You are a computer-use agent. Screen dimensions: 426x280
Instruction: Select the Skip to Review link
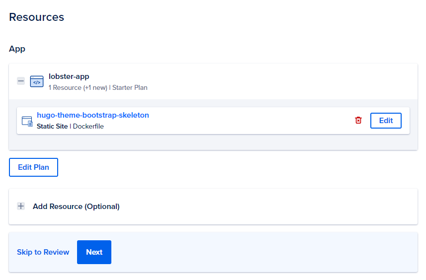pyautogui.click(x=43, y=252)
